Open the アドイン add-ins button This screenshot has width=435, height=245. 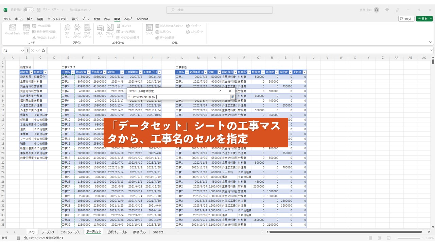click(x=67, y=31)
